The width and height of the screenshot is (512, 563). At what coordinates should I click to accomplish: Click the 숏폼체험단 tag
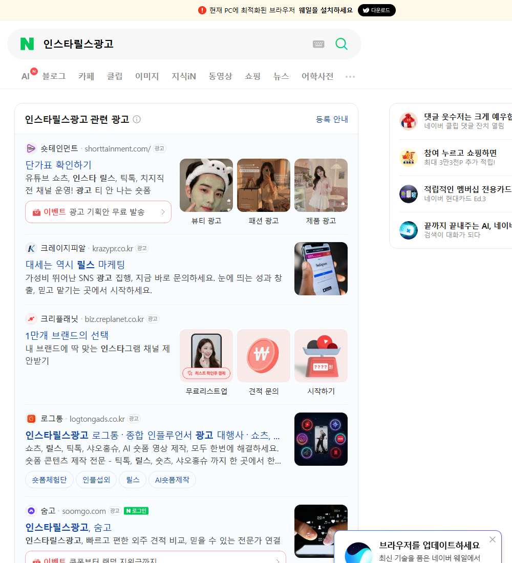click(49, 480)
